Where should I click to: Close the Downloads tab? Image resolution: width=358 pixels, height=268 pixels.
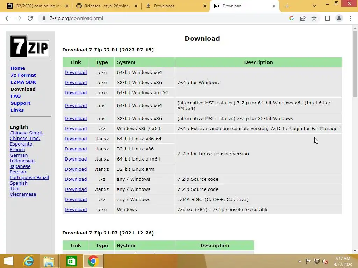click(205, 6)
